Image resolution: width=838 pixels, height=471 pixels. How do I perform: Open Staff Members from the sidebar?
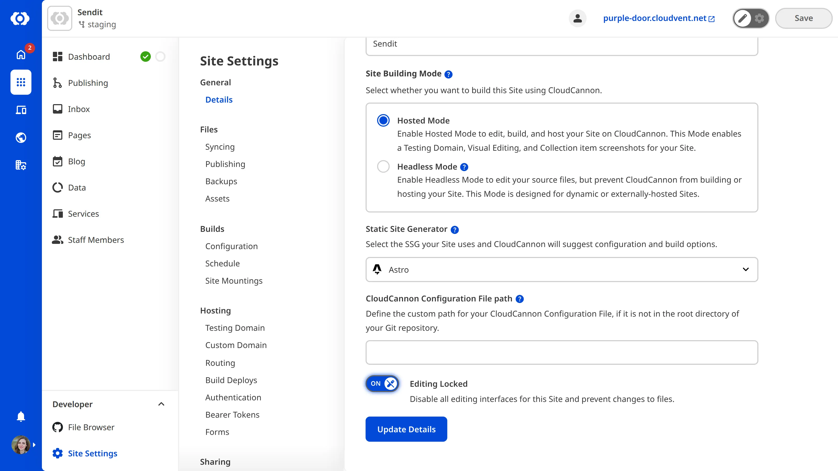coord(96,240)
